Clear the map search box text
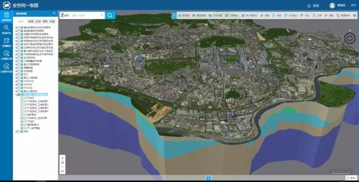The height and width of the screenshot is (182, 359). coord(102,15)
